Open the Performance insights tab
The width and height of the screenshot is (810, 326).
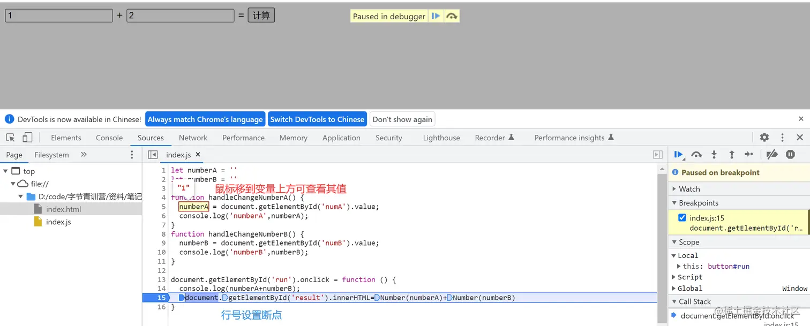click(574, 138)
